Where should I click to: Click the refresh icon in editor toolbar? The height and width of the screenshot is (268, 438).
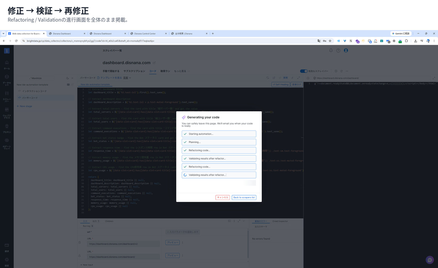[x=268, y=78]
